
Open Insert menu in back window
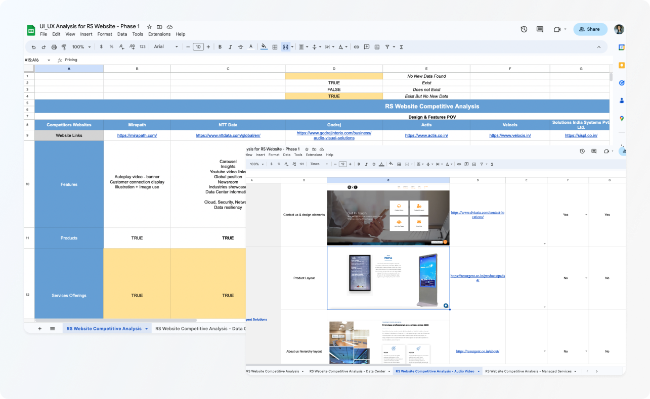click(86, 34)
